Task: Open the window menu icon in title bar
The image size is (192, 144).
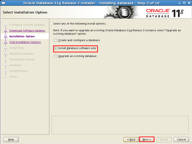Action: 3,3
